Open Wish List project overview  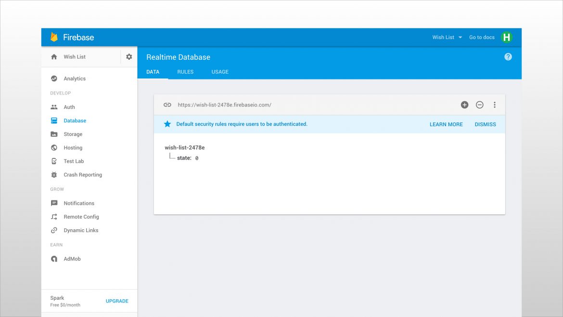pos(75,57)
